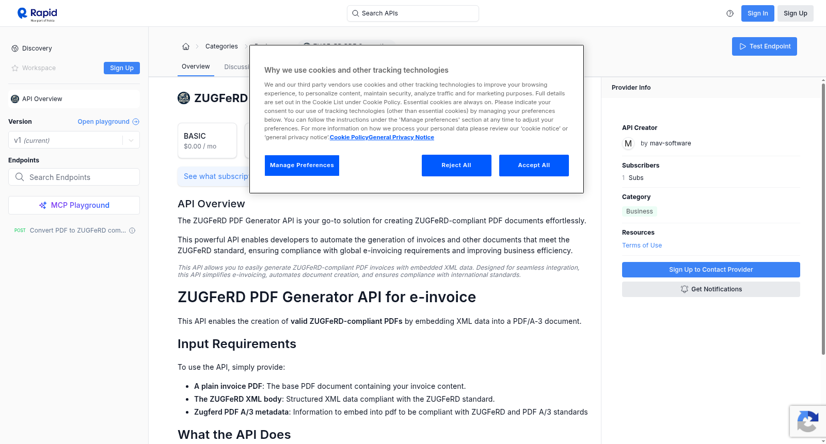Open General Privacy Notice link
Image resolution: width=826 pixels, height=444 pixels.
[x=401, y=137]
